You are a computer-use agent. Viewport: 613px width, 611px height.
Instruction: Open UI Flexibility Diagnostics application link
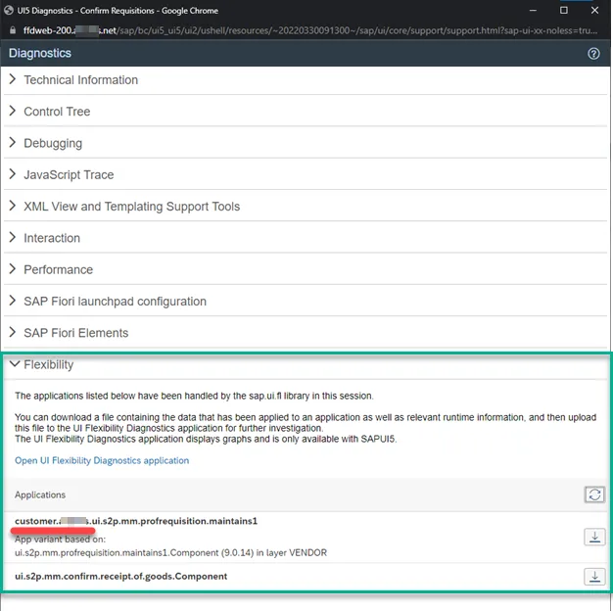(x=102, y=460)
